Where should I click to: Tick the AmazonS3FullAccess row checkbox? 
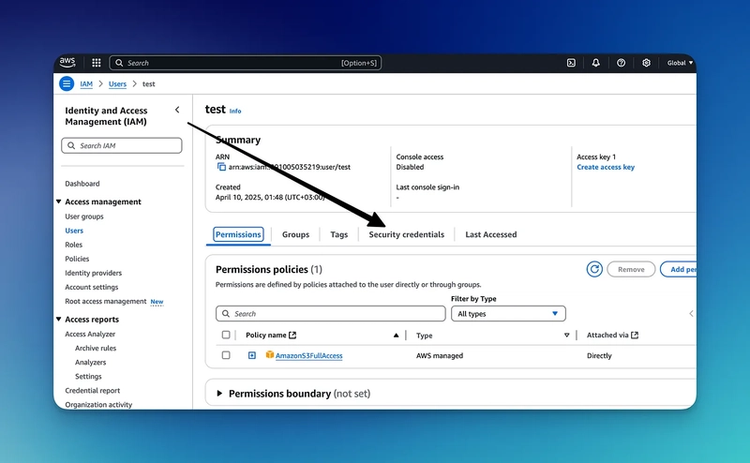pos(226,355)
